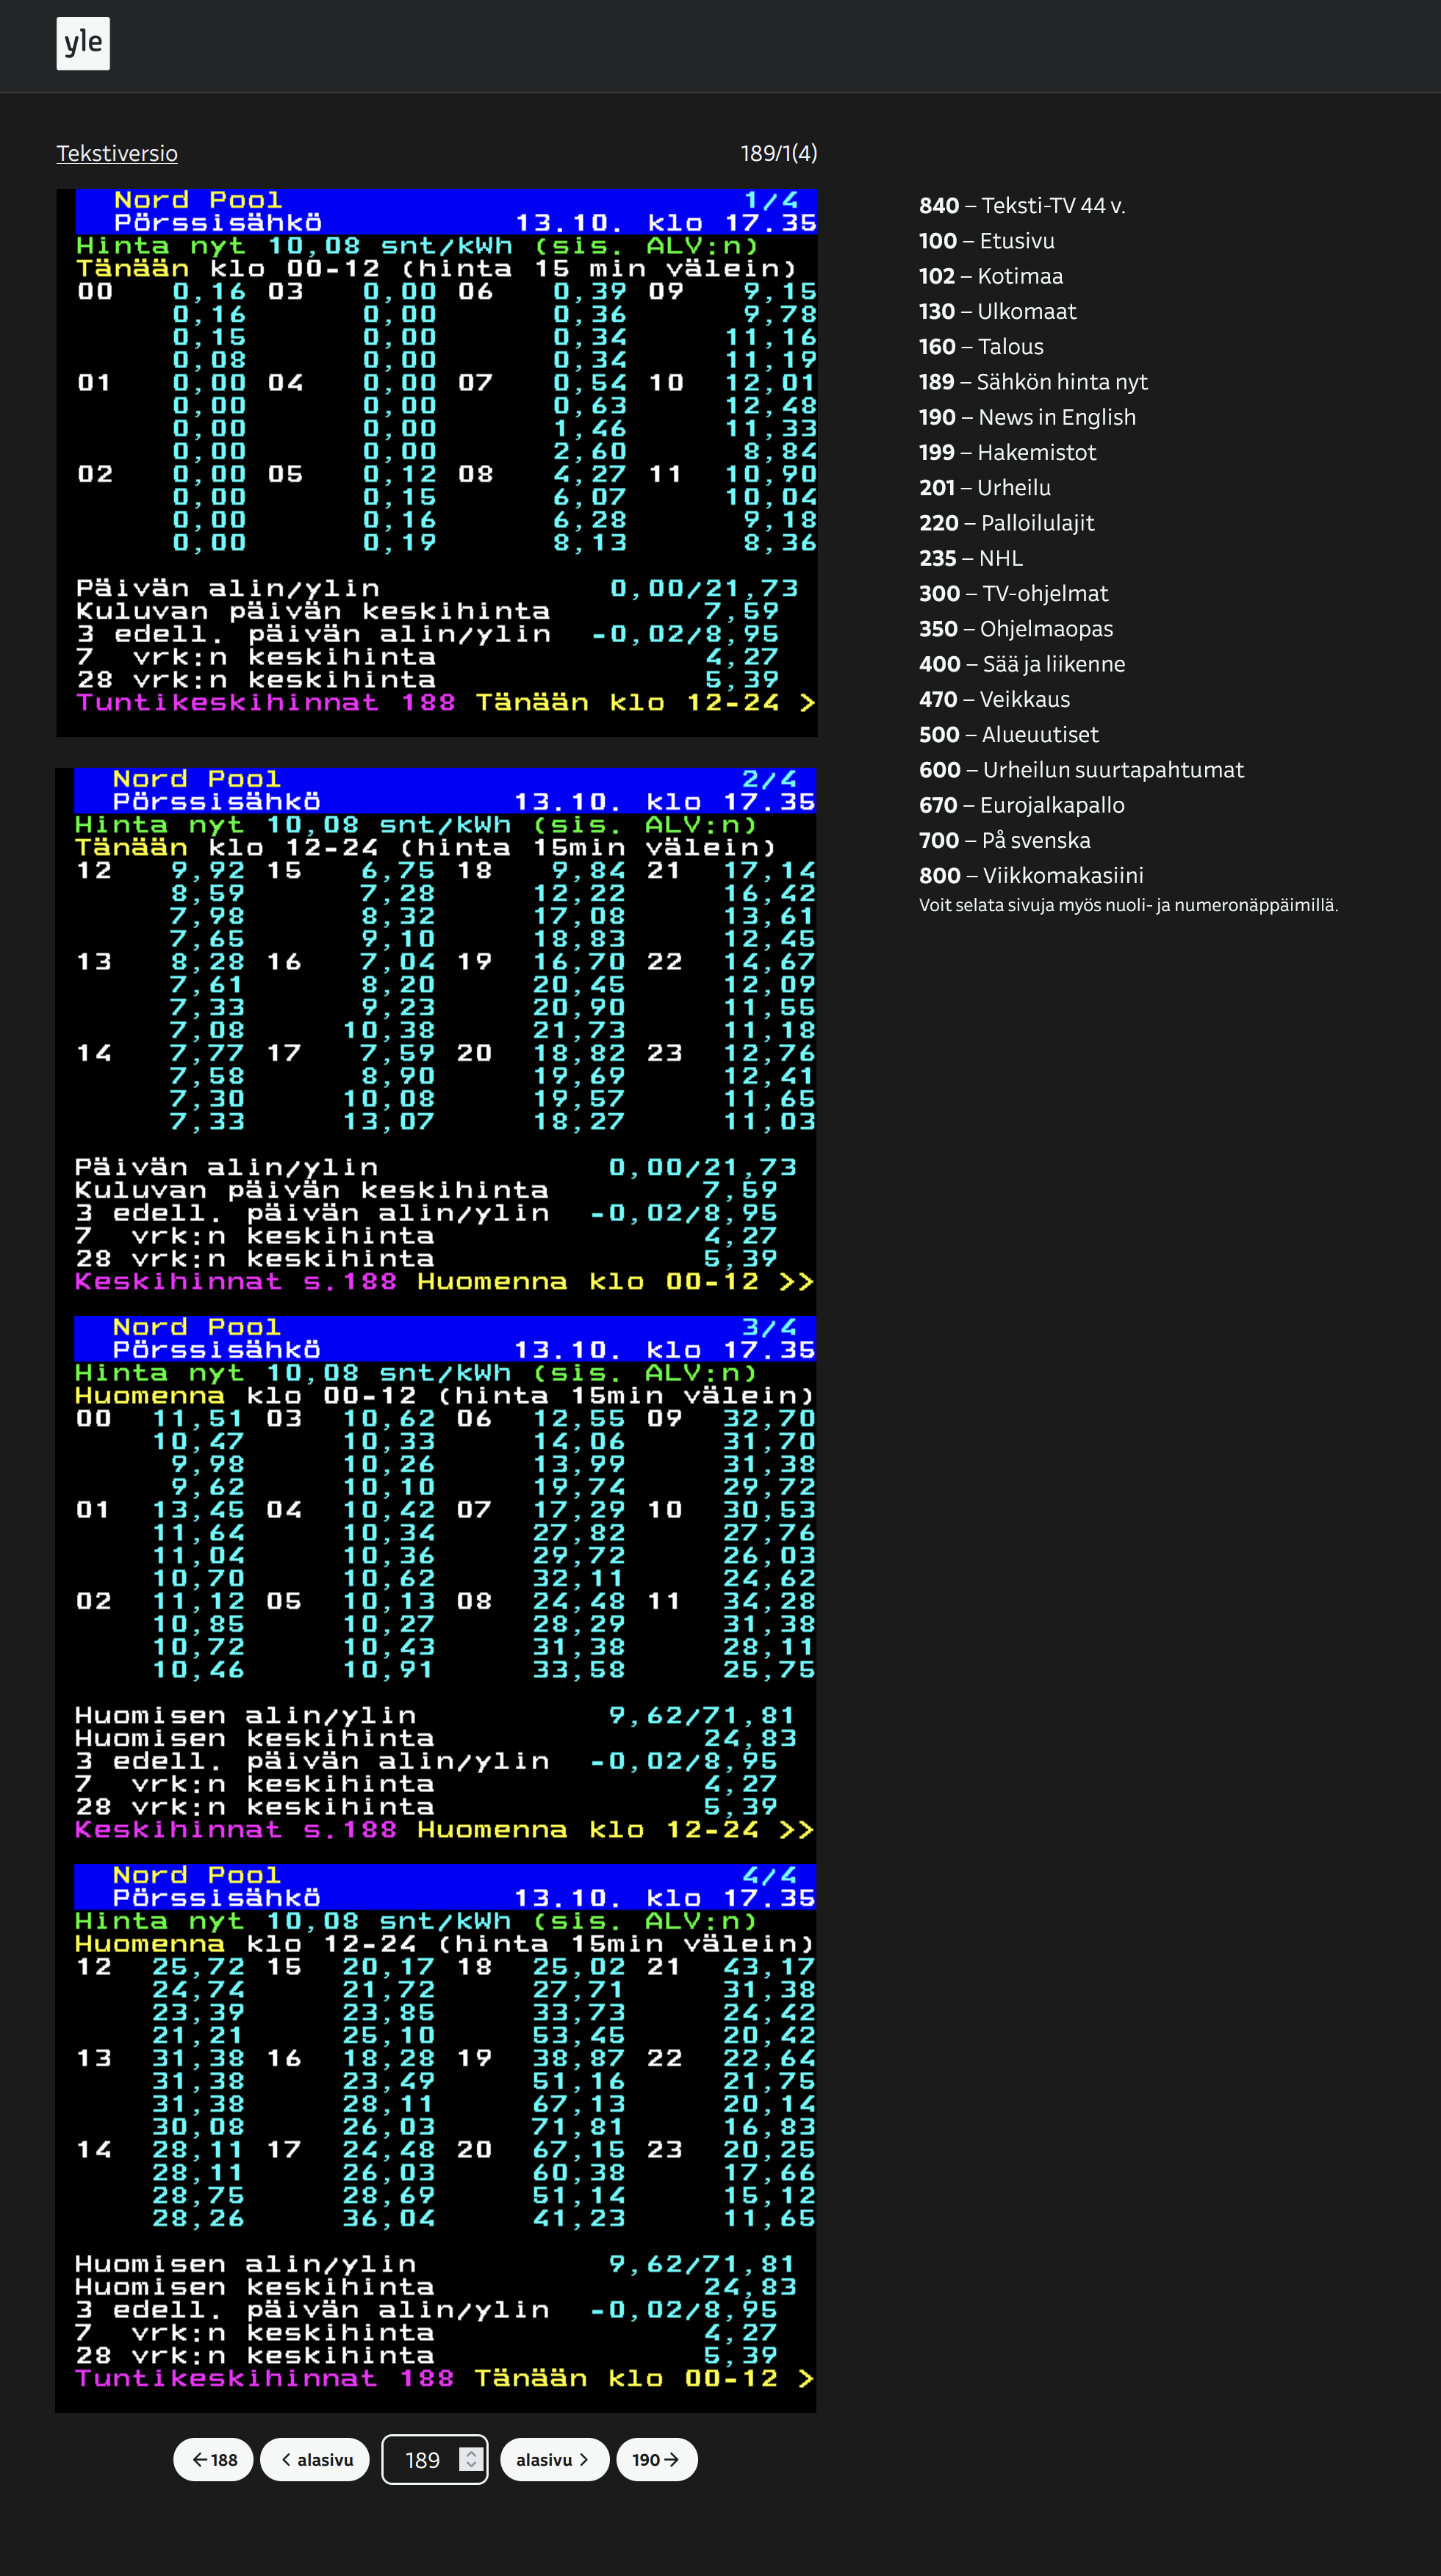Viewport: 1441px width, 2576px height.
Task: Open 800 Viikkomakasiini page
Action: [x=1030, y=876]
